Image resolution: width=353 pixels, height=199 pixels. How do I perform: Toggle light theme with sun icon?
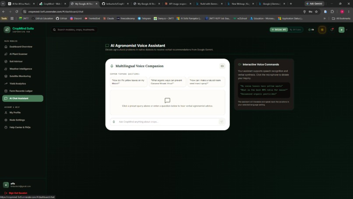tap(322, 29)
